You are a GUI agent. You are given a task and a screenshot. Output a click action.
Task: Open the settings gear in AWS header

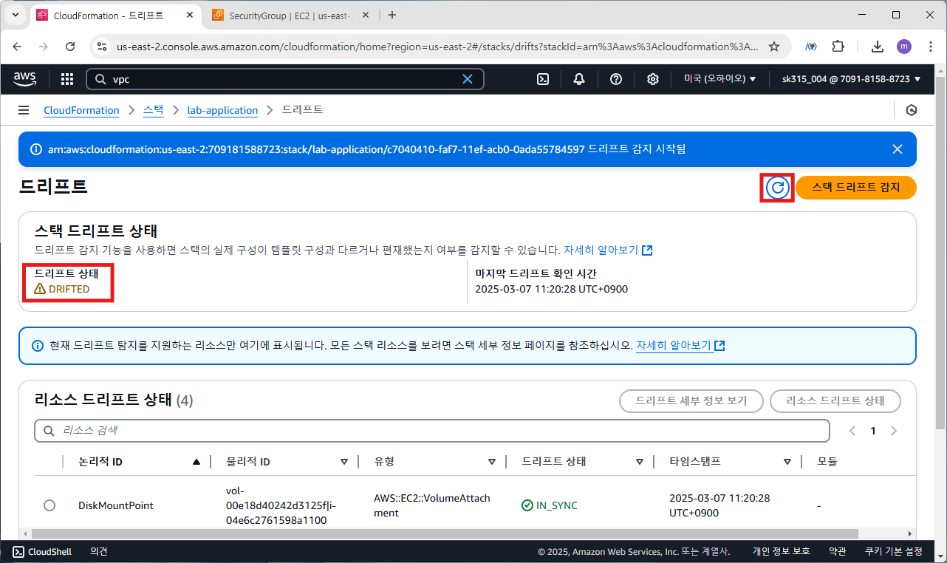[x=653, y=79]
